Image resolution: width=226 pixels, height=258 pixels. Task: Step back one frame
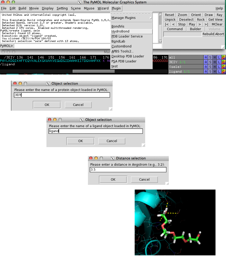[x=174, y=24]
